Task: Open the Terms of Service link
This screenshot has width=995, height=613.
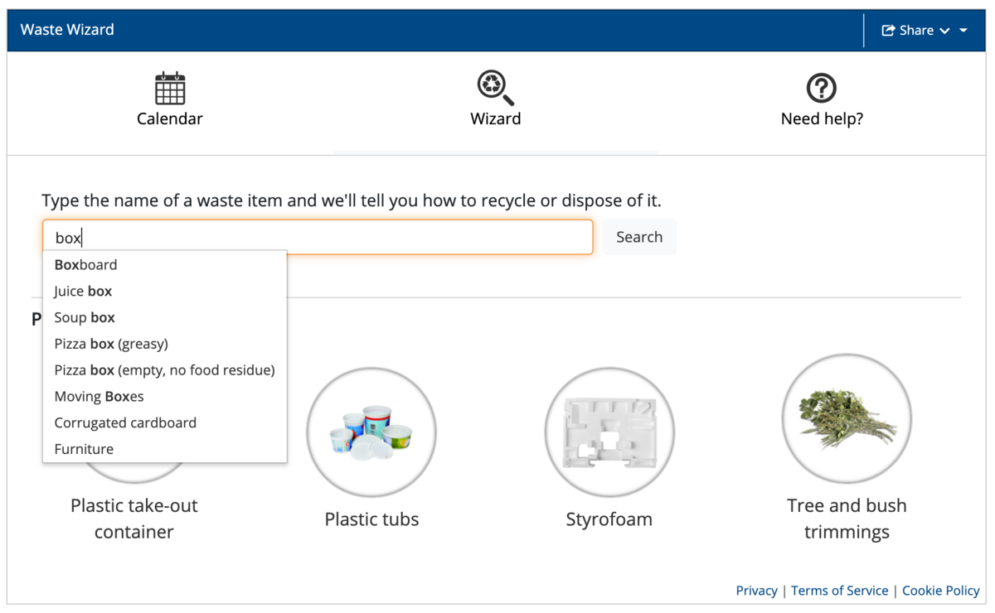Action: click(x=839, y=591)
